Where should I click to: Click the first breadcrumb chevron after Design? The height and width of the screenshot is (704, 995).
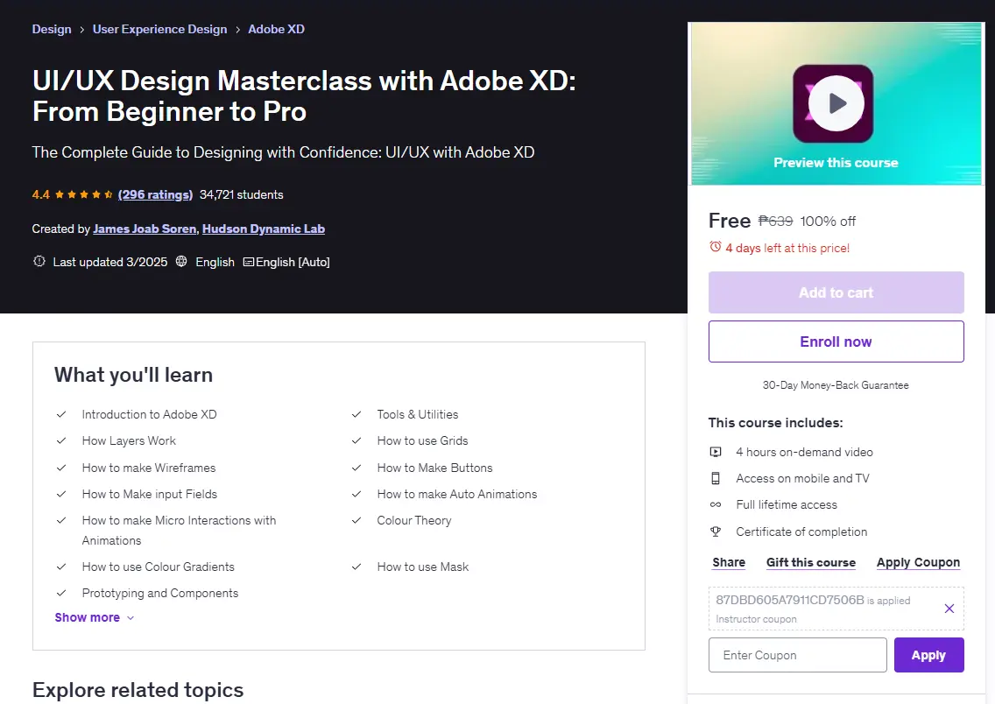pos(81,30)
